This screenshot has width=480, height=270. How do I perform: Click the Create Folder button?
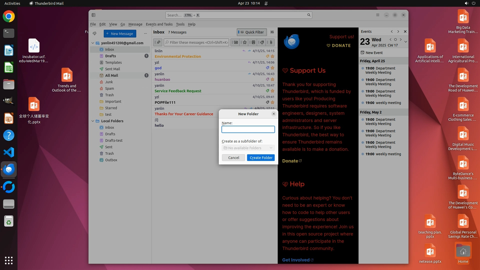click(261, 158)
